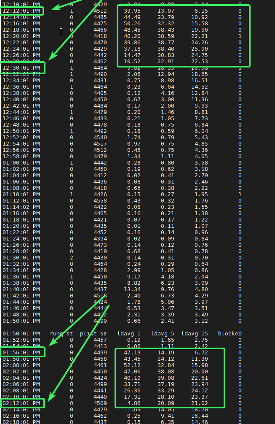Click the ldavg-5 column header

pos(163,333)
